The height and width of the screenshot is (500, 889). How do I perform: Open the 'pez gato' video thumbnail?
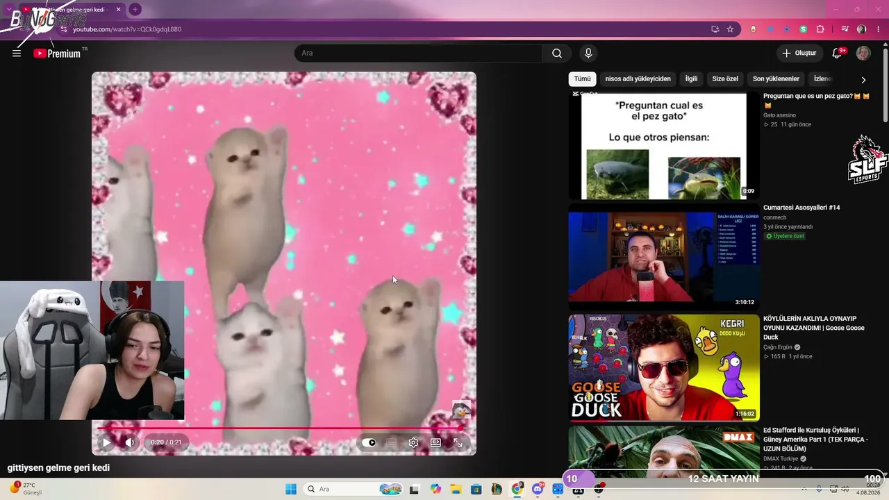pos(664,146)
